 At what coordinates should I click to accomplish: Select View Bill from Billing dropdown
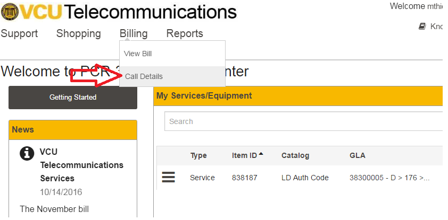[x=172, y=54]
